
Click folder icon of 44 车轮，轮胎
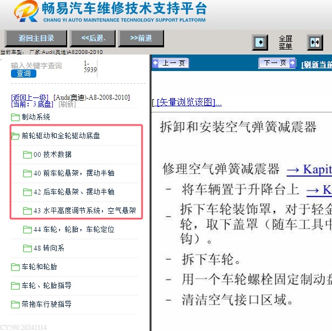pos(28,229)
